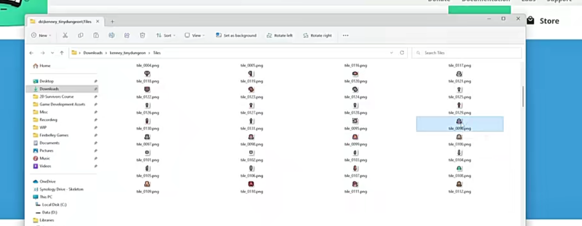Select Downloads in the address breadcrumb
This screenshot has width=582, height=226.
(93, 53)
